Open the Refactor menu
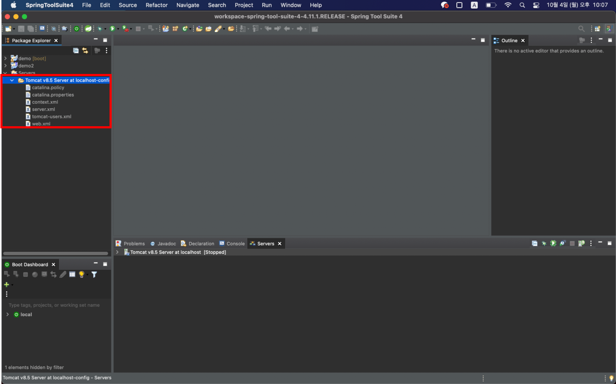 click(x=156, y=5)
